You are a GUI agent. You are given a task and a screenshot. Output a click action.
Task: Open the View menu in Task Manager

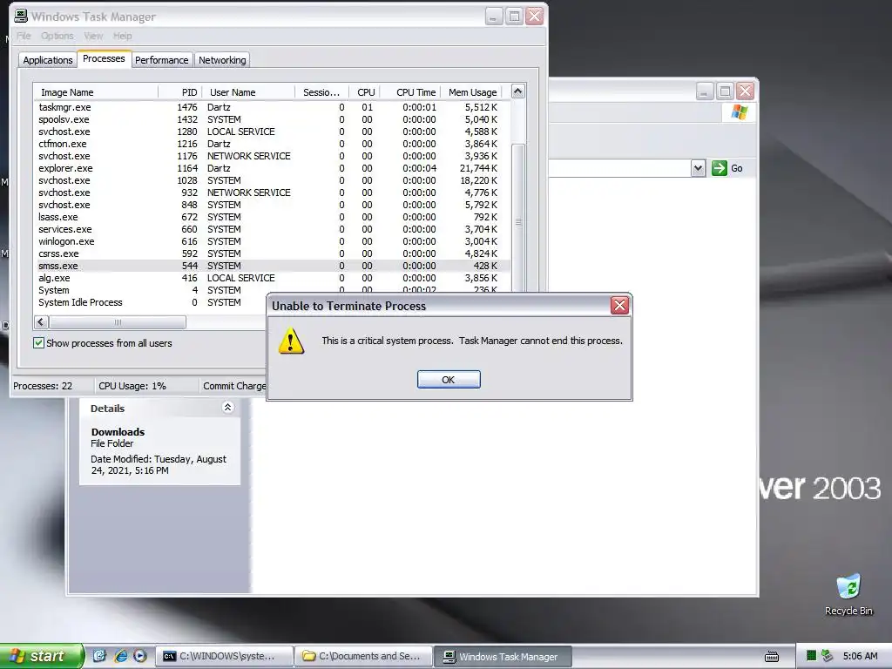tap(93, 36)
